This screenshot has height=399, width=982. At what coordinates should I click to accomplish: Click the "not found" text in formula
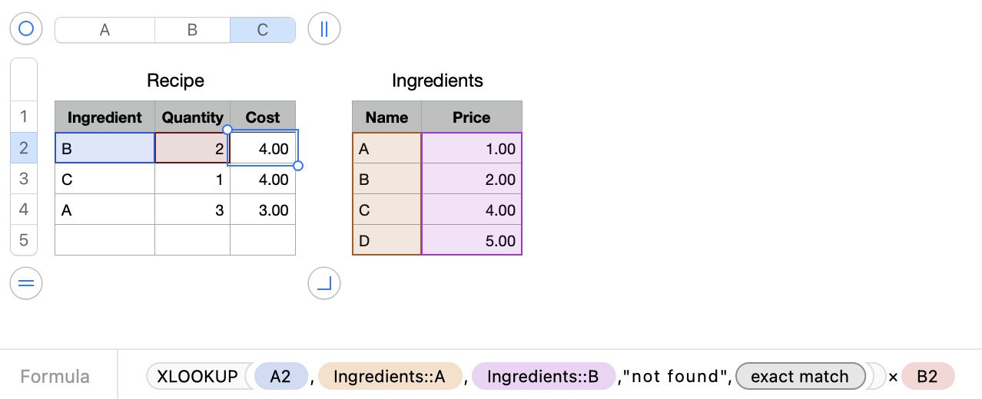click(675, 377)
